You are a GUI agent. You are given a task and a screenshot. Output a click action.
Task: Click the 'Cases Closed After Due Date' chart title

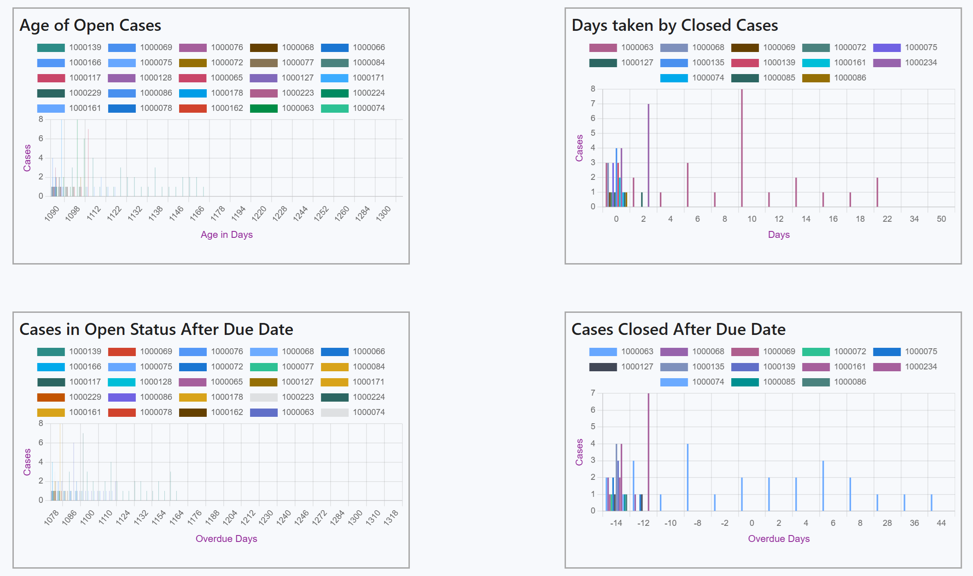click(x=678, y=329)
